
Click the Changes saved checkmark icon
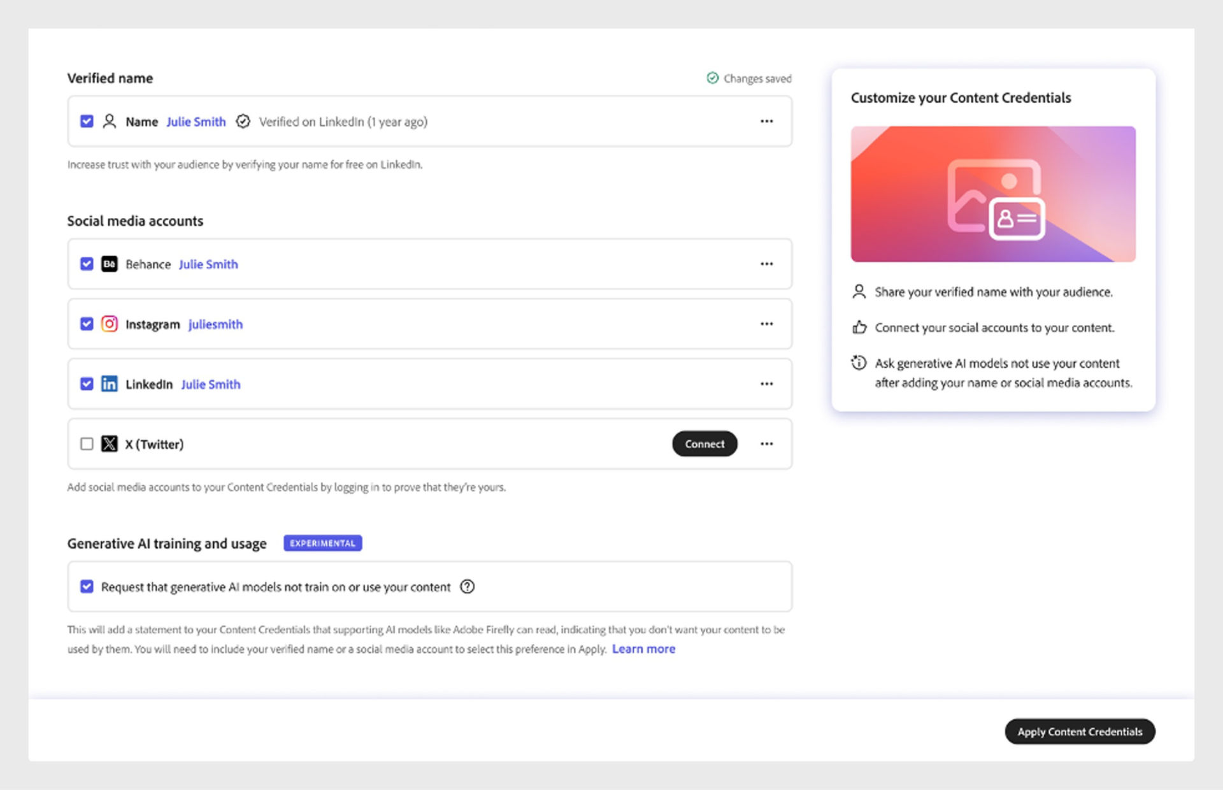[712, 78]
